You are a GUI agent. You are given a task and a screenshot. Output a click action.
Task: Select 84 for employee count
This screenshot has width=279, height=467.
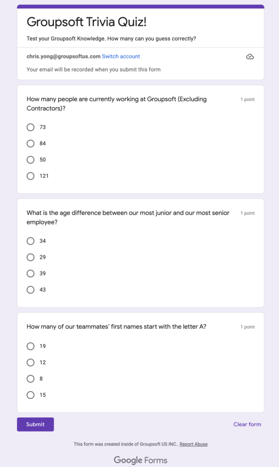point(30,144)
